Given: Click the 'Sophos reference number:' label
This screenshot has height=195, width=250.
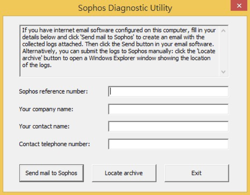Looking at the screenshot, I should 53,91.
